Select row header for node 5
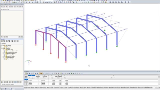 click(26, 85)
